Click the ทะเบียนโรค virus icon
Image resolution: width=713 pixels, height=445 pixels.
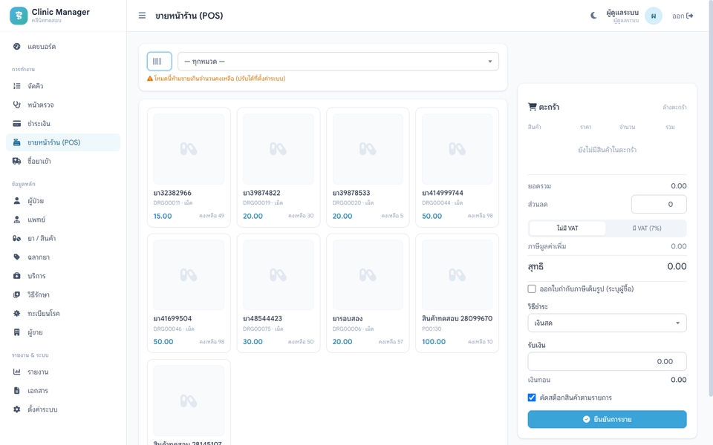(17, 313)
